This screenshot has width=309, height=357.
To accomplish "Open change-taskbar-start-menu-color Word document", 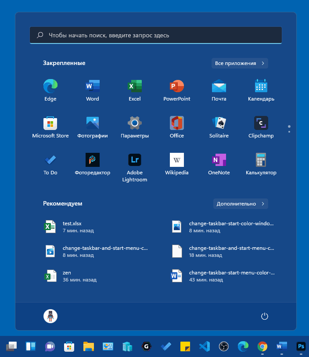I will [223, 276].
